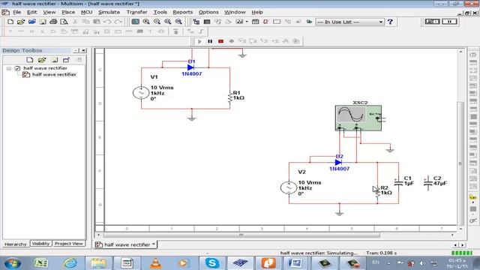Select the zoom area tool
This screenshot has width=480, height=270.
pyautogui.click(x=168, y=22)
